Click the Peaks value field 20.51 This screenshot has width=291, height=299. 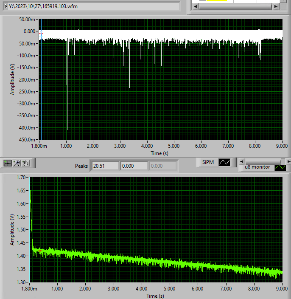105,166
